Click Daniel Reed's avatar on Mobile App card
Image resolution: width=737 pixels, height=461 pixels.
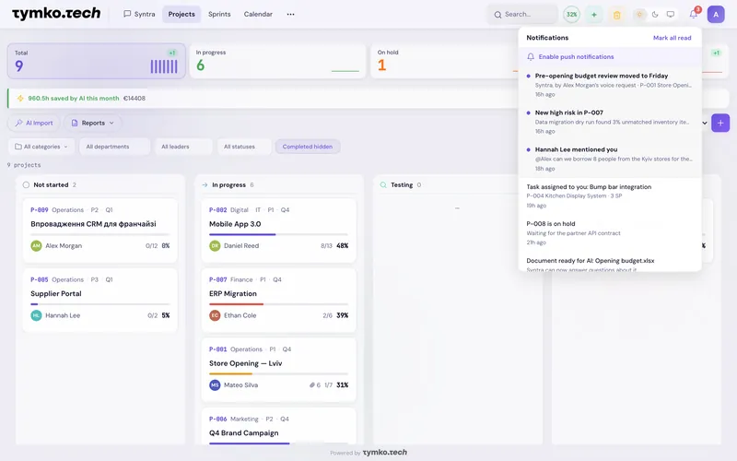coord(215,245)
